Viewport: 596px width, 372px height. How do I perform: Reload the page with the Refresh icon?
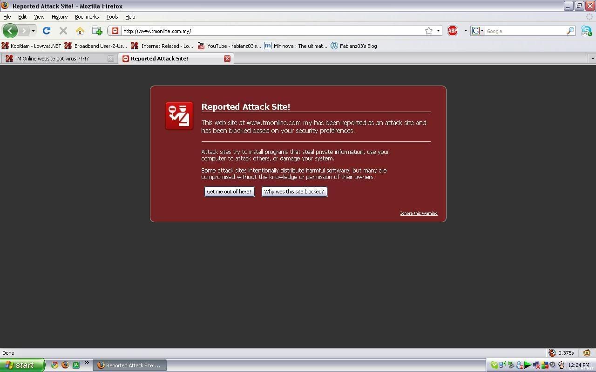point(46,31)
